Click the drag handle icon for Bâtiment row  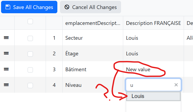click(6, 69)
